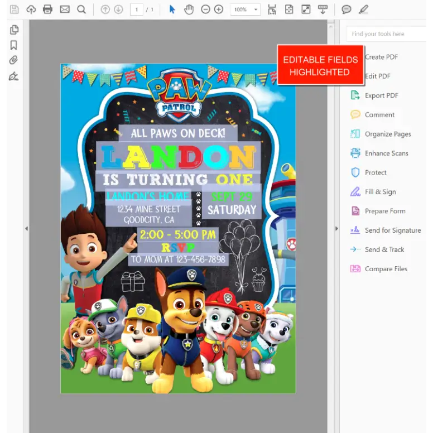433x433 pixels.
Task: Open the Find text magnifier icon
Action: pos(81,9)
